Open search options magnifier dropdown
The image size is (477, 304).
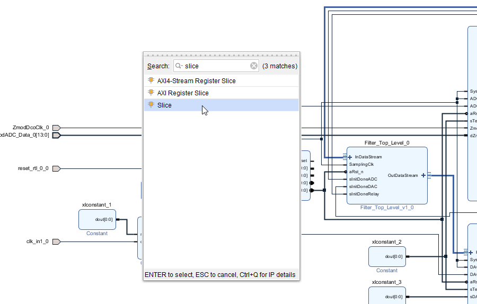(x=179, y=66)
